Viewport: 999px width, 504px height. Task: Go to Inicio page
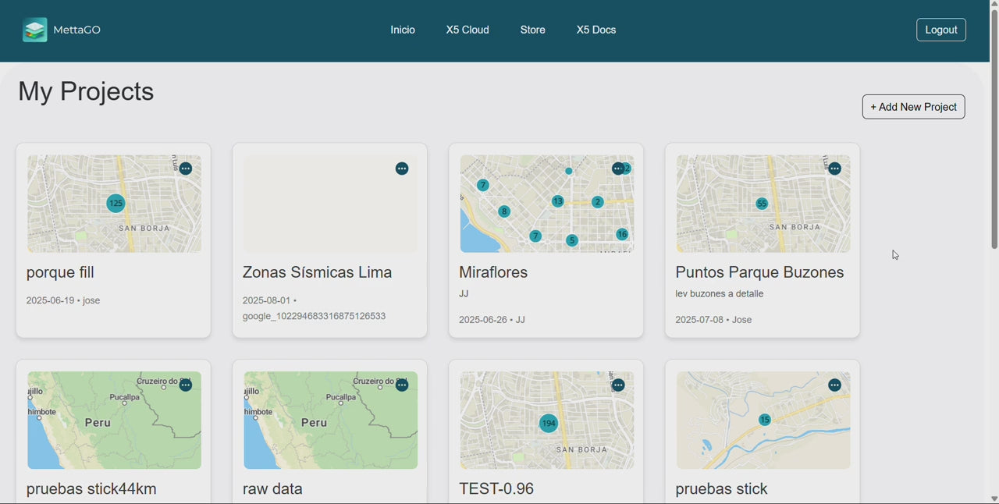click(403, 30)
